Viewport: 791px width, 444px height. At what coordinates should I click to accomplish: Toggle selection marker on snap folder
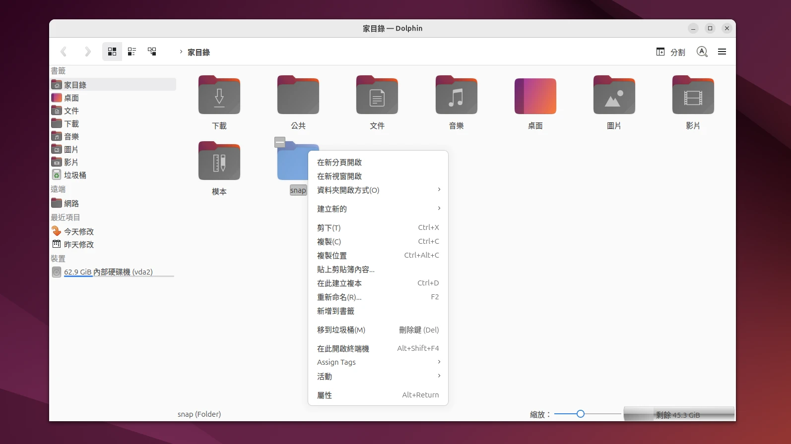tap(280, 143)
